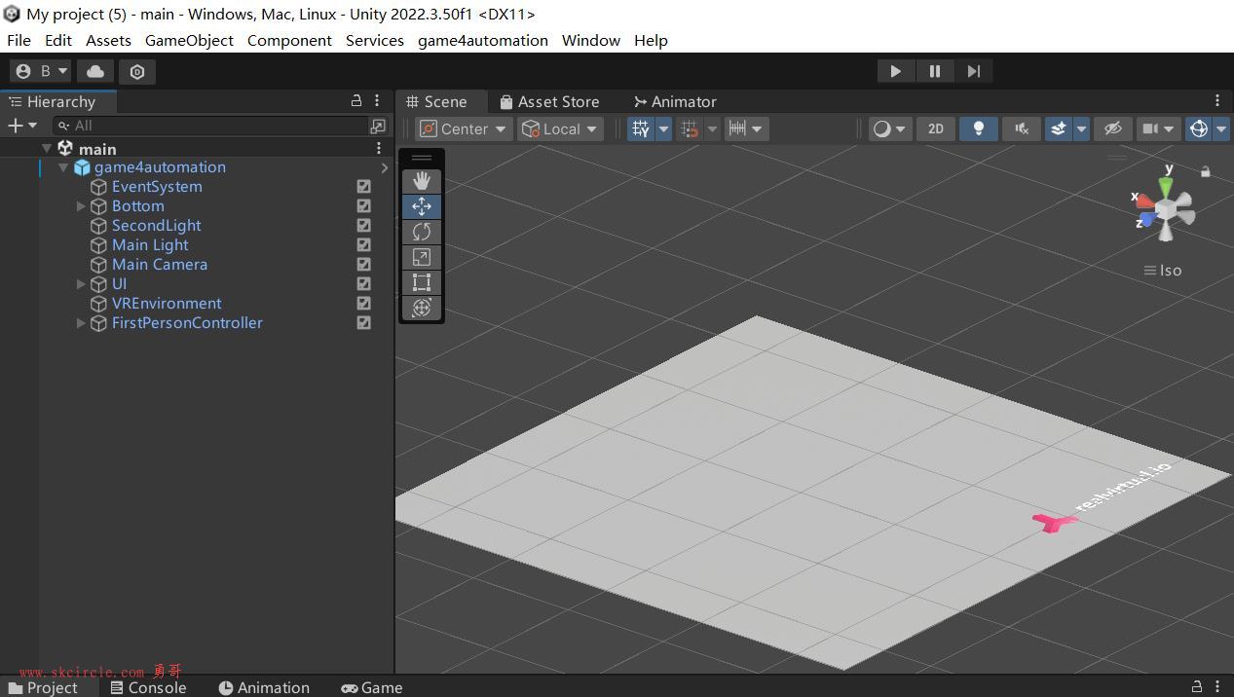Image resolution: width=1234 pixels, height=697 pixels.
Task: Select the Rotate tool
Action: (422, 232)
